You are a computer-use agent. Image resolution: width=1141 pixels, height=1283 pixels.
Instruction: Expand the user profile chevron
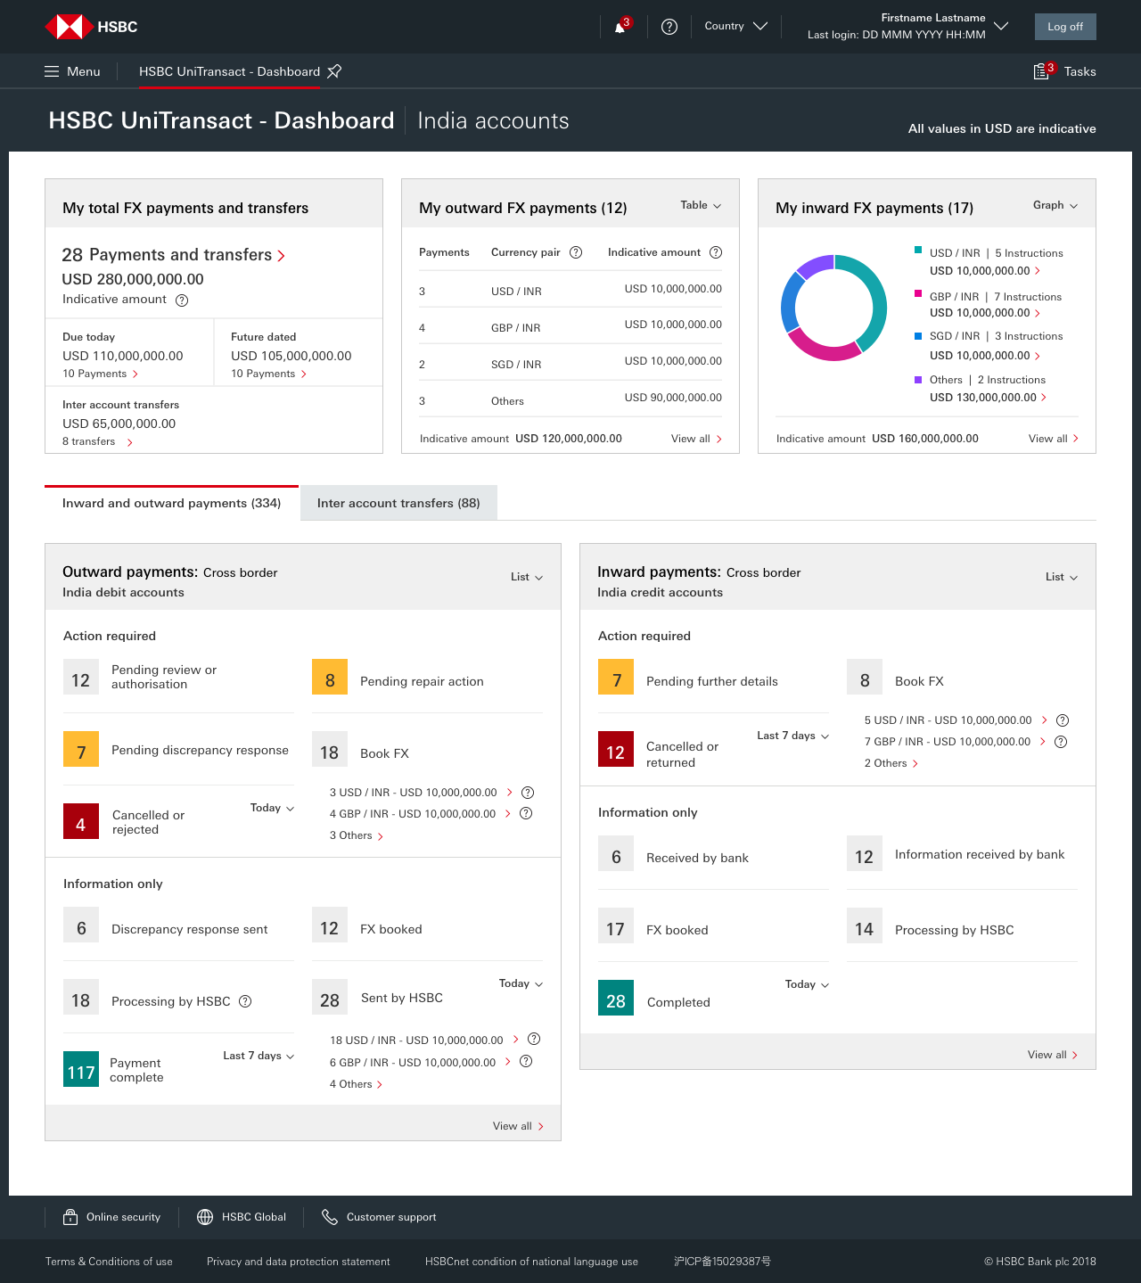(1001, 26)
